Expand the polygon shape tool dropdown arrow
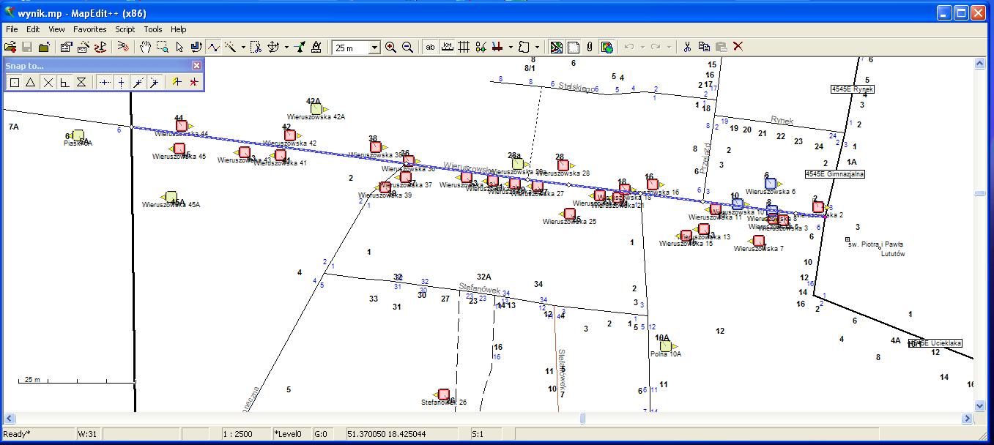 pyautogui.click(x=537, y=48)
